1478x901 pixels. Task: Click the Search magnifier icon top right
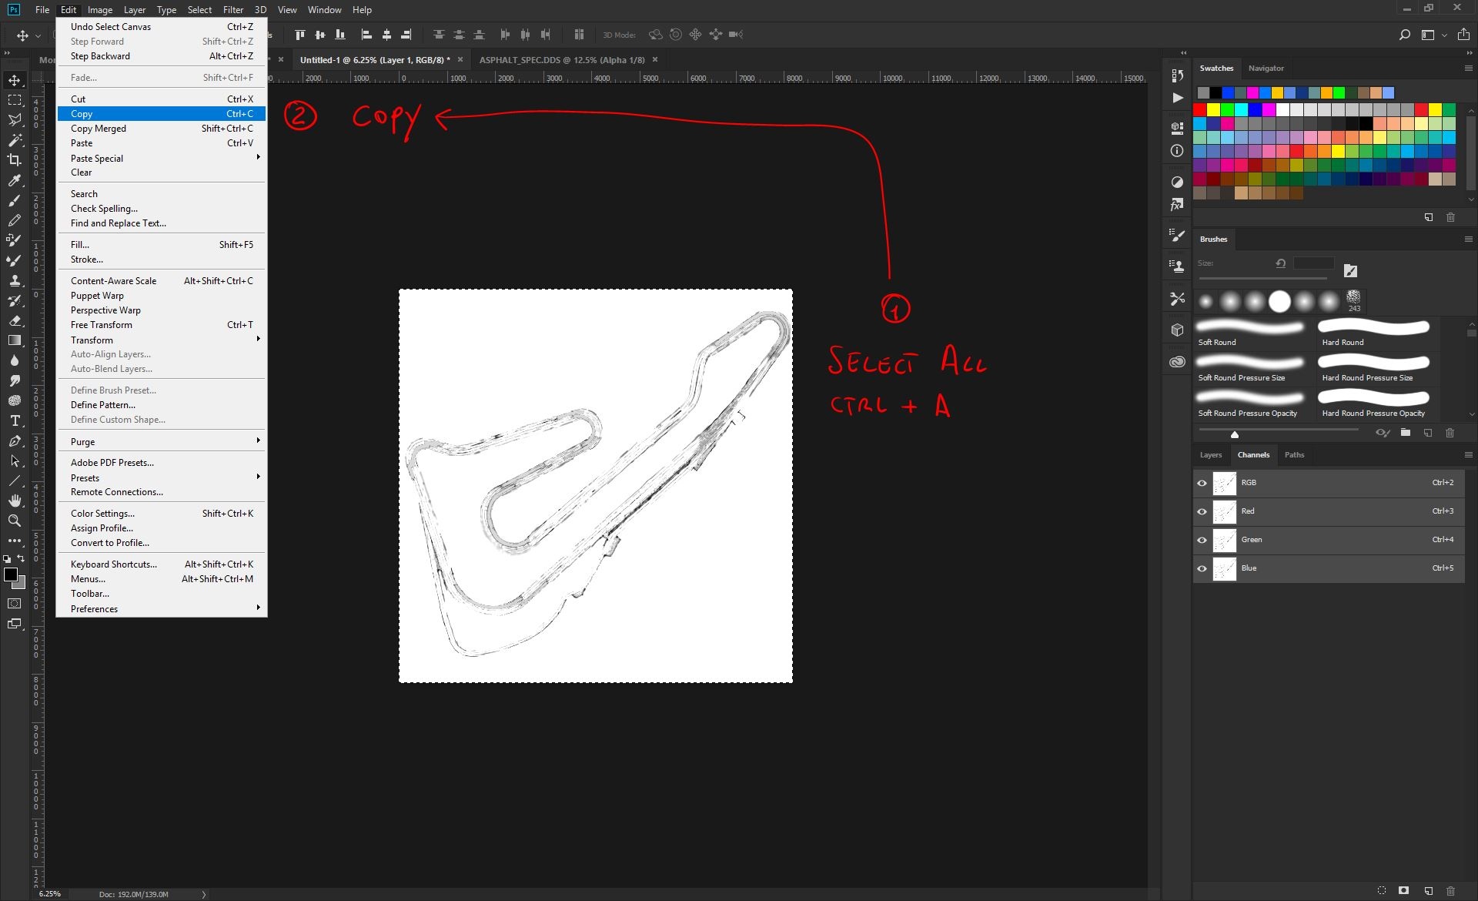[1405, 35]
